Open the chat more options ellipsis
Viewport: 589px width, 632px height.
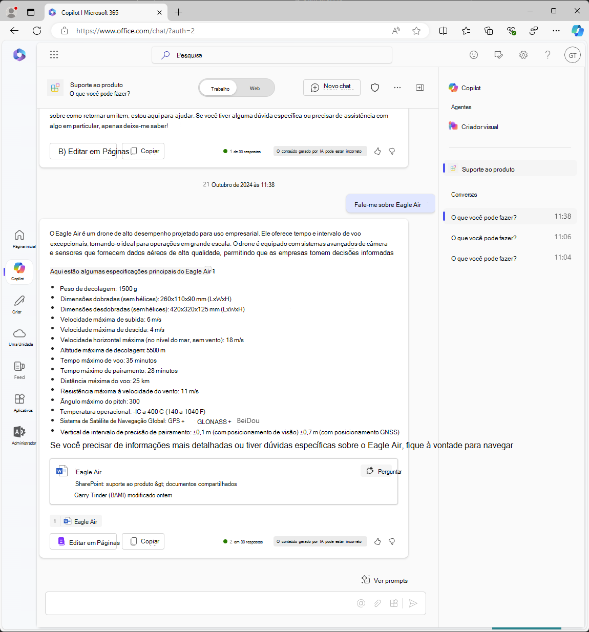(x=397, y=88)
